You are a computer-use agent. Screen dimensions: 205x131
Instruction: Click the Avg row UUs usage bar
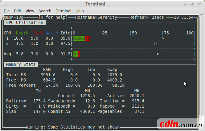coord(76,54)
